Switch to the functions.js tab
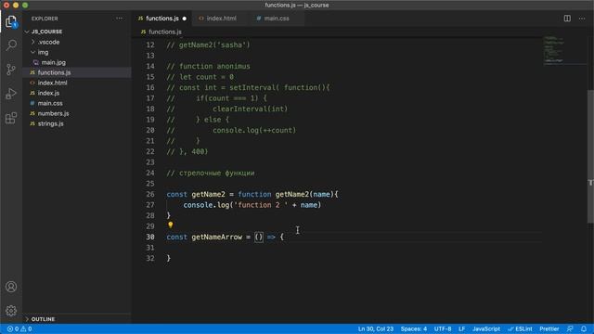Image resolution: width=594 pixels, height=334 pixels. pos(162,19)
